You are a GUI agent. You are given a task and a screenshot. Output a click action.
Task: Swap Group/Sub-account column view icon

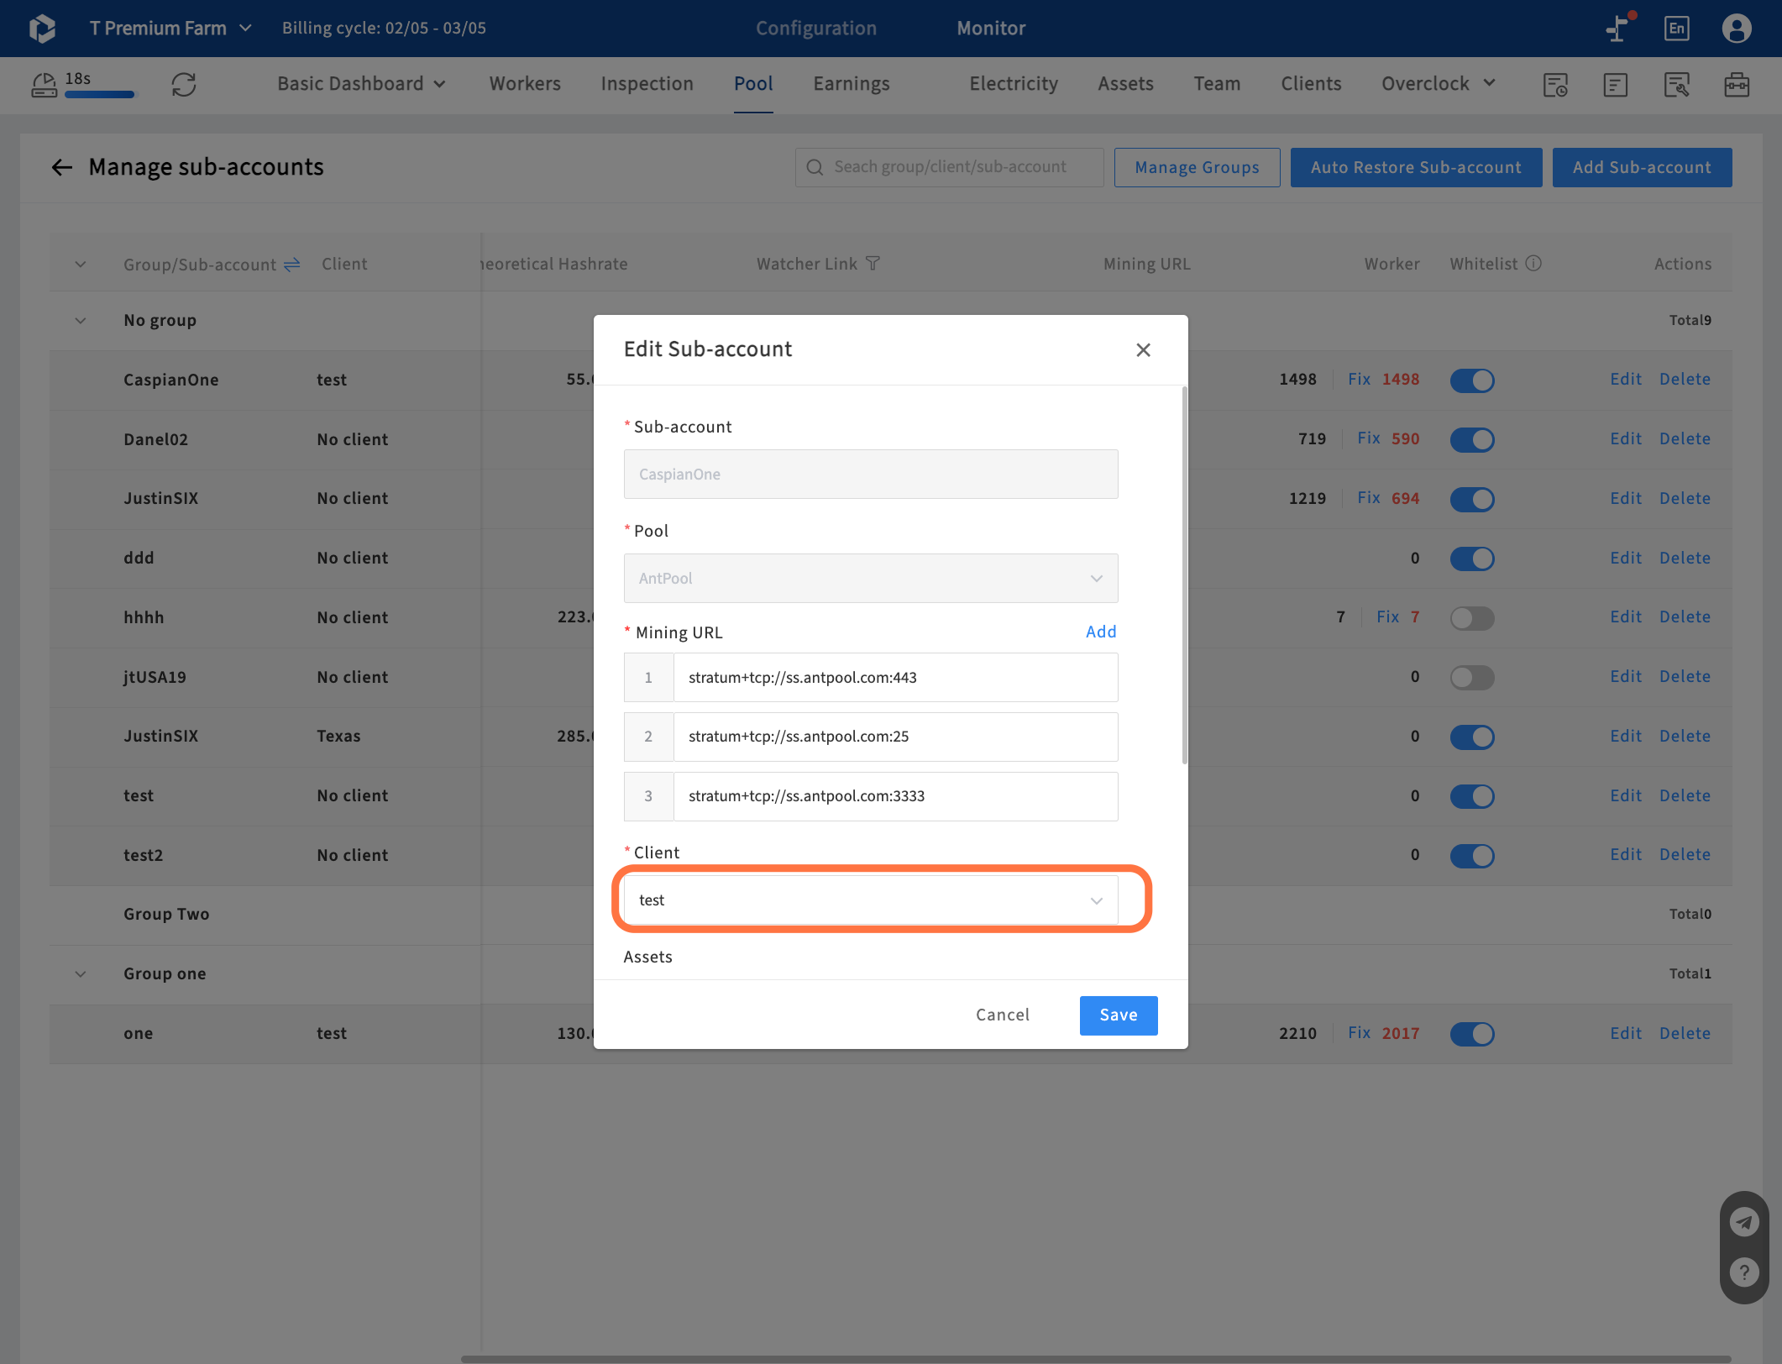291,265
